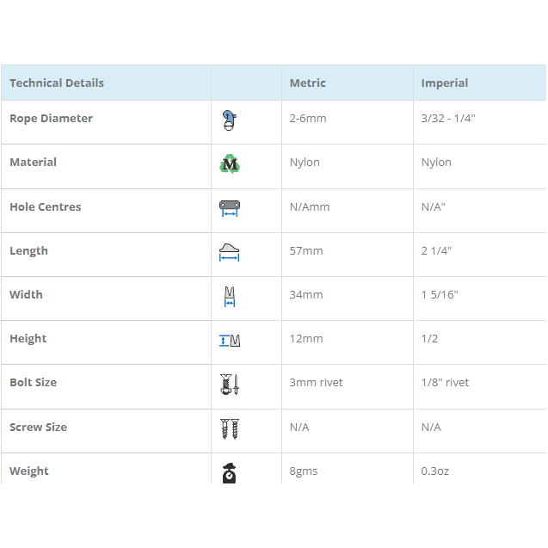
Task: Click the 0.3oz weight value
Action: pos(434,471)
